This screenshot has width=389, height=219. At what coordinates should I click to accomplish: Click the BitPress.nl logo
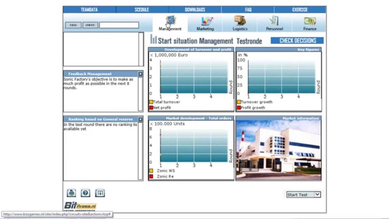tap(80, 206)
